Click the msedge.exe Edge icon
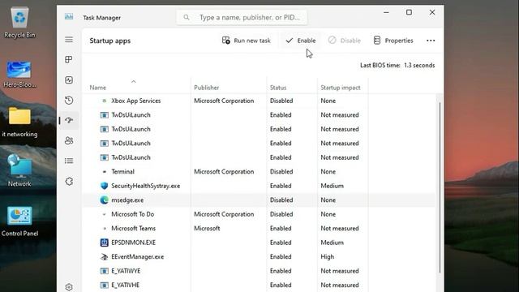The image size is (519, 292). [105, 200]
